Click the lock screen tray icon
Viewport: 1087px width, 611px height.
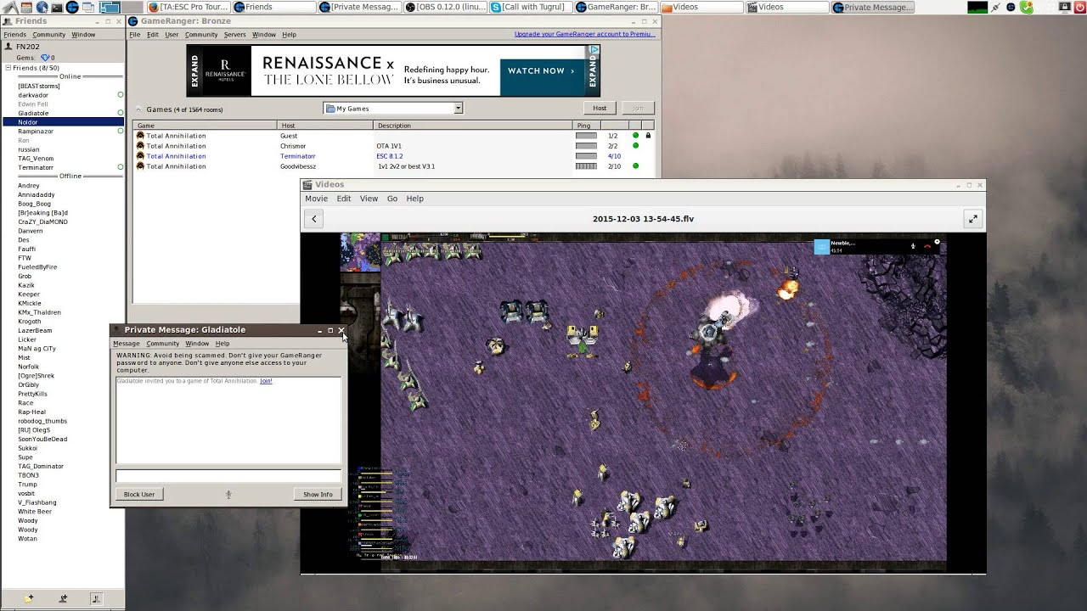1064,7
